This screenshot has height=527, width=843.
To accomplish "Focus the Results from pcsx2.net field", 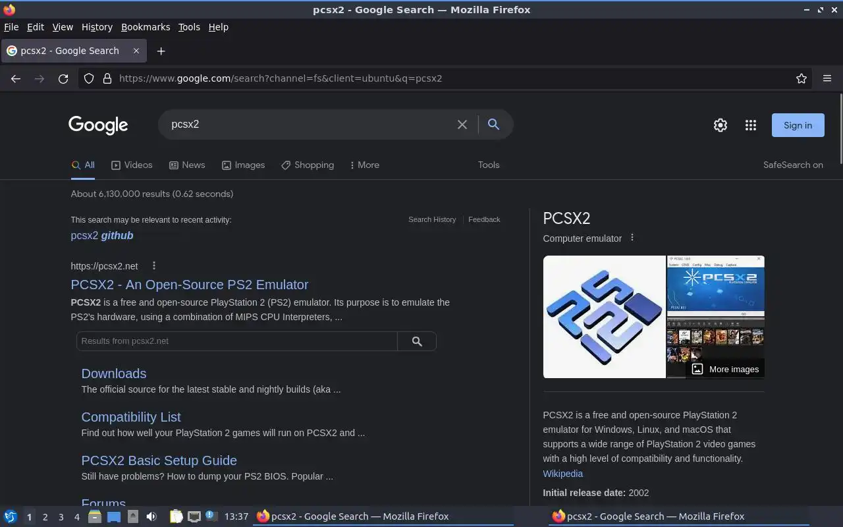I will point(237,341).
